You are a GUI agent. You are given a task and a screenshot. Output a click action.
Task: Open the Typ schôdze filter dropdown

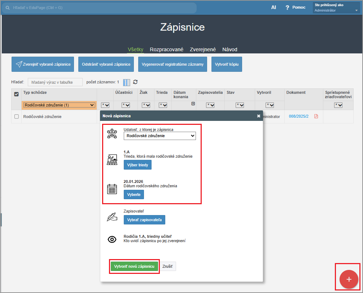click(x=59, y=105)
